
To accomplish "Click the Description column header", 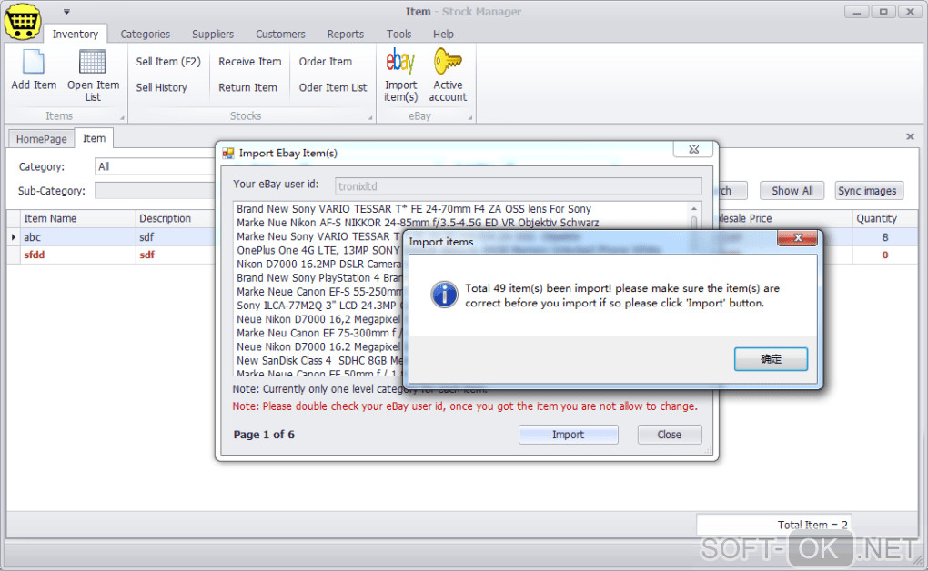I will click(x=176, y=218).
